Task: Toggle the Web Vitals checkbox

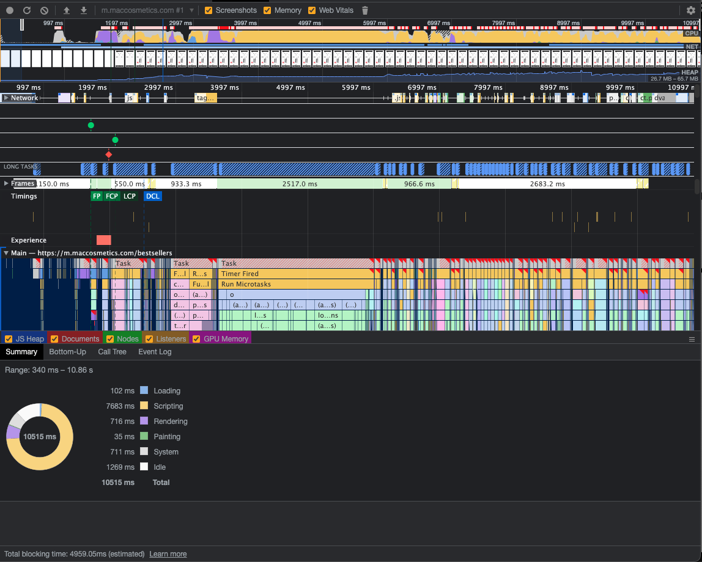Action: tap(312, 10)
